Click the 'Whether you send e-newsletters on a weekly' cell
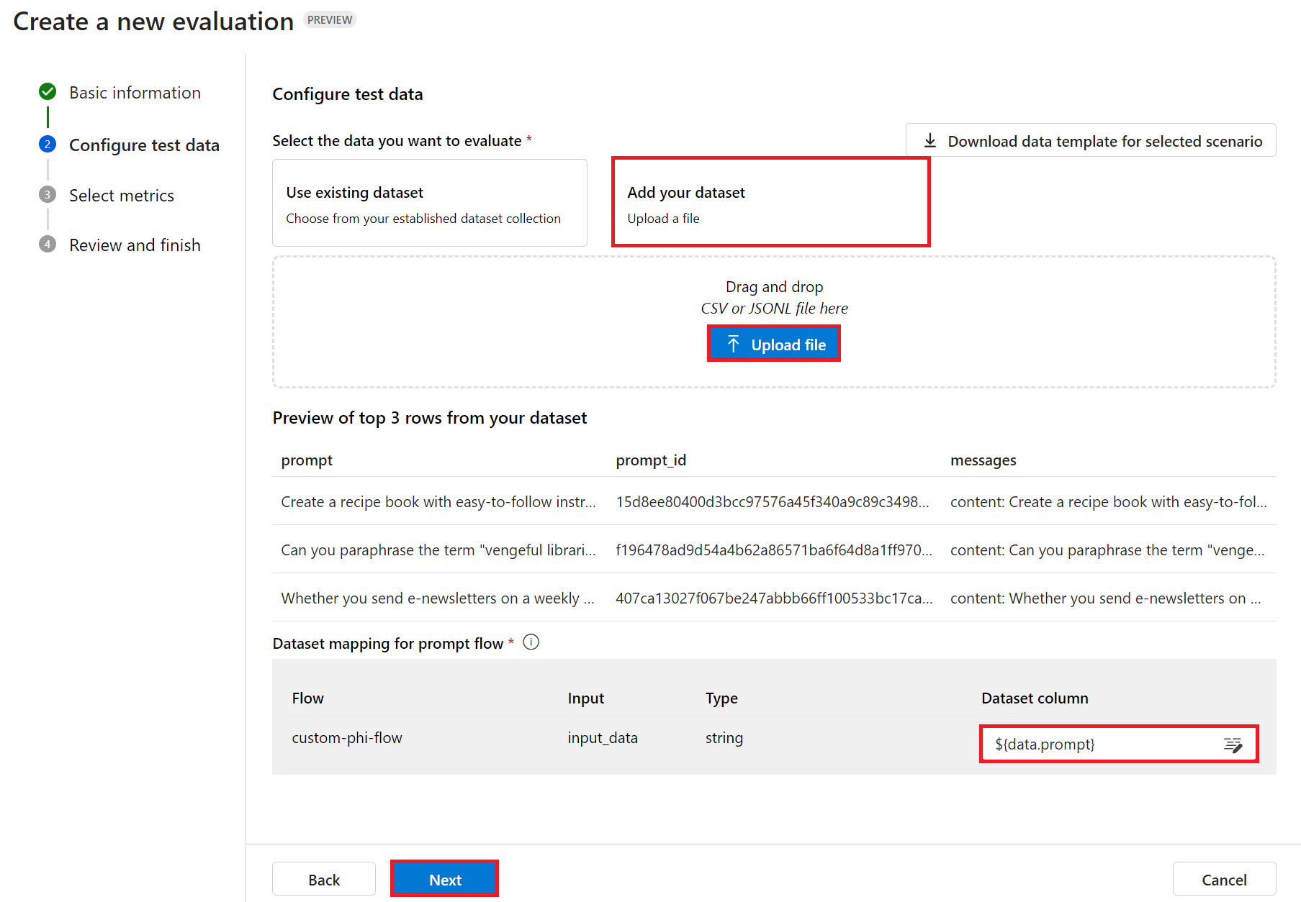Viewport: 1301px width, 902px height. click(438, 598)
